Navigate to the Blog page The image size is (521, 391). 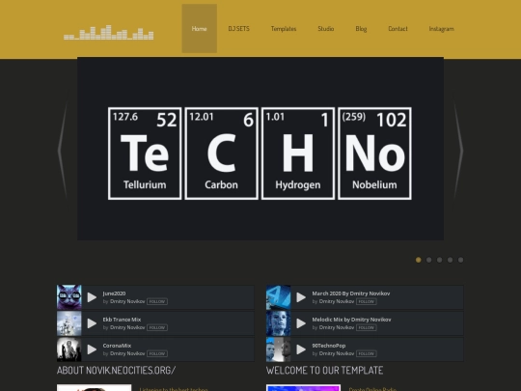(x=361, y=29)
